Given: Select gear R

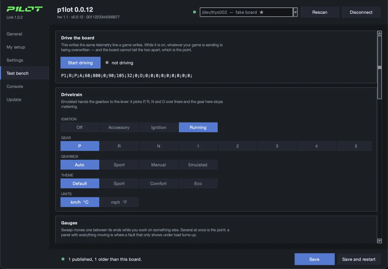Looking at the screenshot, I should pos(119,146).
